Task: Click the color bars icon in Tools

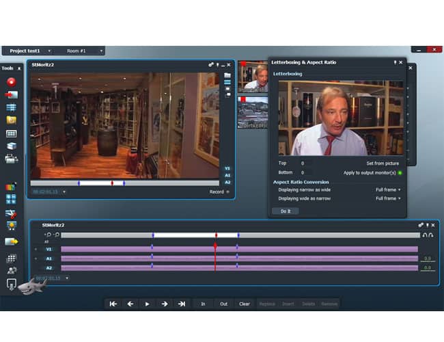Action: point(11,186)
